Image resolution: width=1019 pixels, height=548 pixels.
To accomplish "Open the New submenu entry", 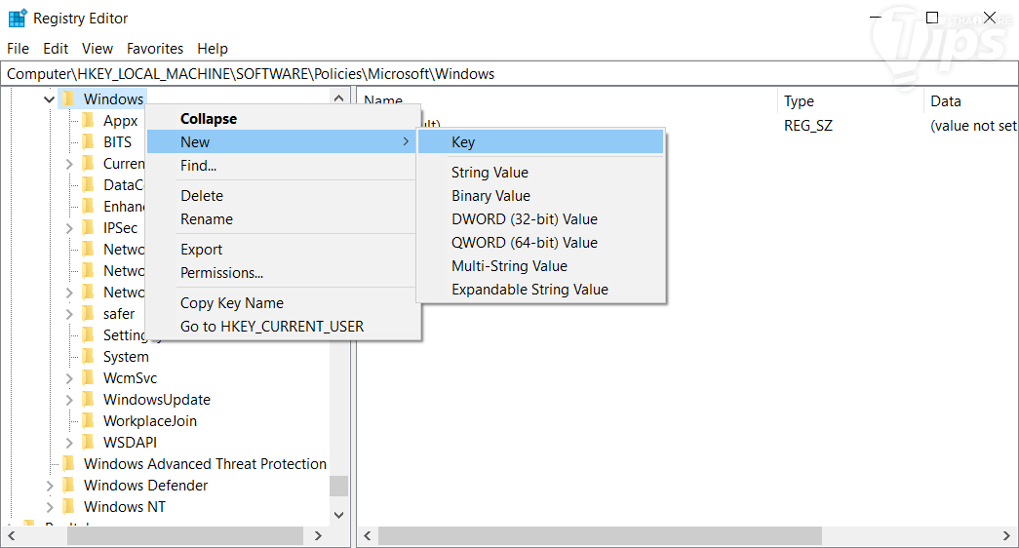I will coord(282,141).
